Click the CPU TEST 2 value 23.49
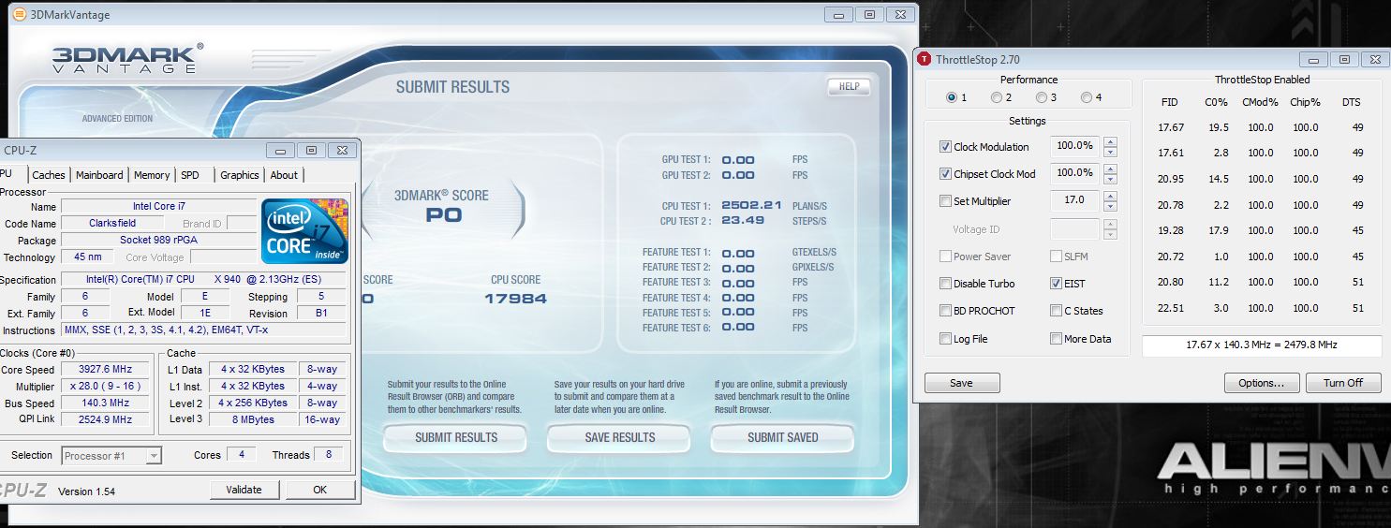1391x528 pixels. [743, 221]
